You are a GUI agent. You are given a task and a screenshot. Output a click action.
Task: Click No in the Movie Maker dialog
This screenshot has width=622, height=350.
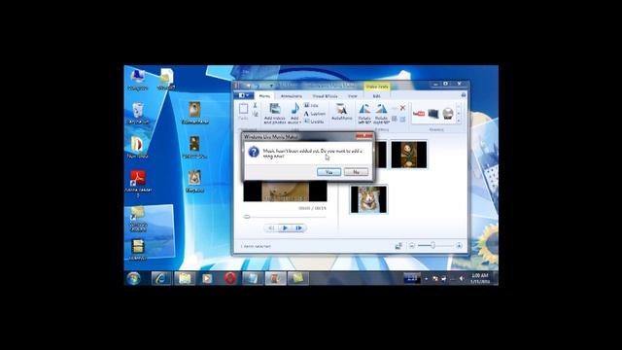(356, 172)
